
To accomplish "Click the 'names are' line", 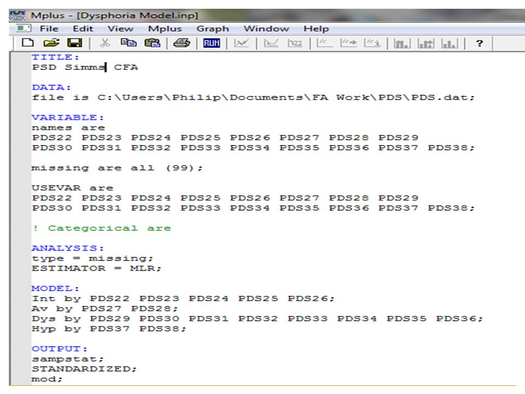I will click(68, 128).
